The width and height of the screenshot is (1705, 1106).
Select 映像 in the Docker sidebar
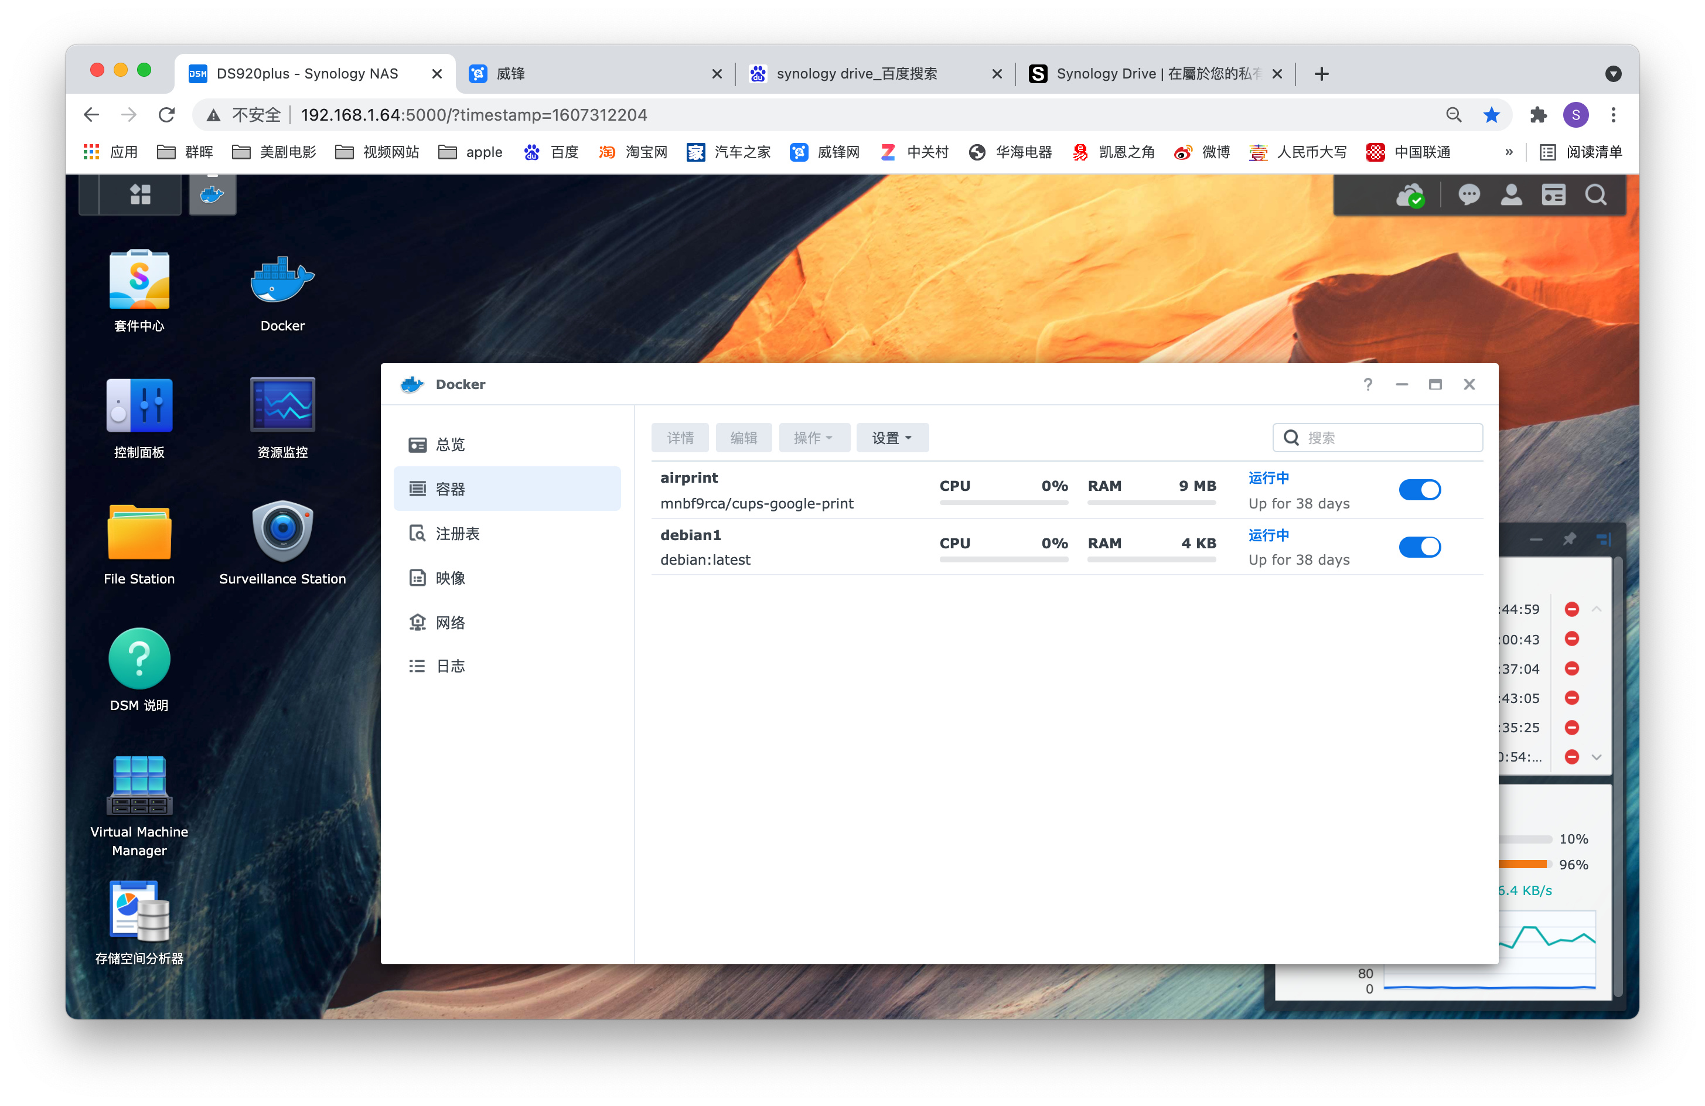tap(450, 578)
